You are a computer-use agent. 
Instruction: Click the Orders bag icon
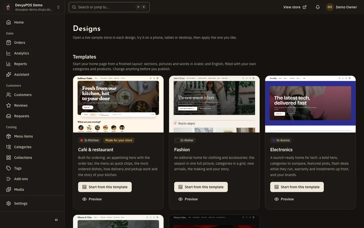(9, 43)
